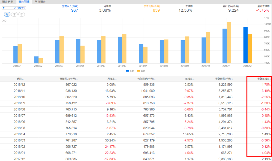Switch to the 季 quarterly view toggle
This screenshot has width=272, height=161.
[x=14, y=14]
